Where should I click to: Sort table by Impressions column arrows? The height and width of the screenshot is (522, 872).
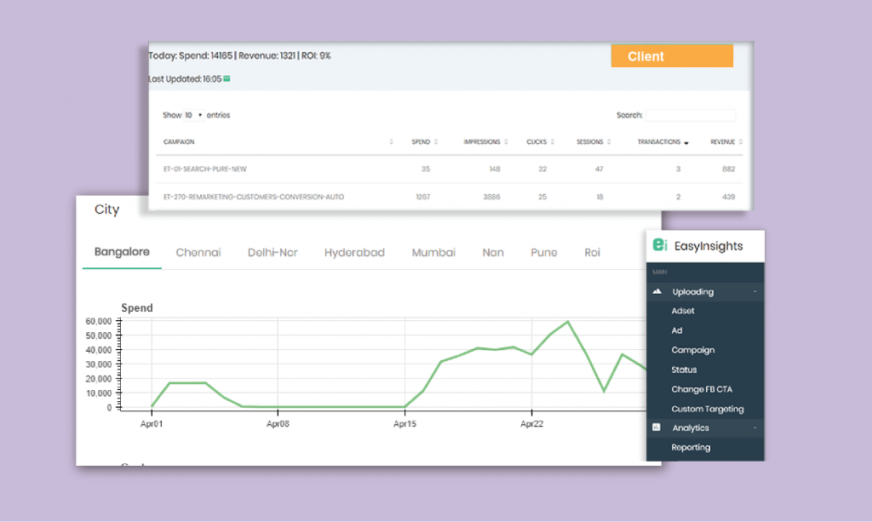[506, 141]
